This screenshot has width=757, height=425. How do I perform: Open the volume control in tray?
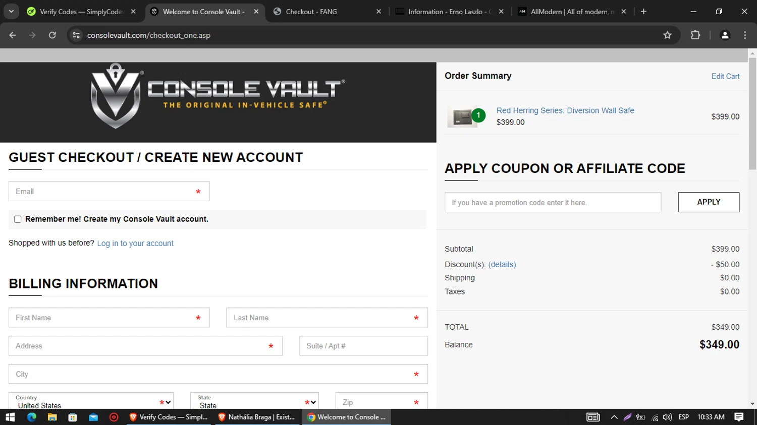coord(667,417)
